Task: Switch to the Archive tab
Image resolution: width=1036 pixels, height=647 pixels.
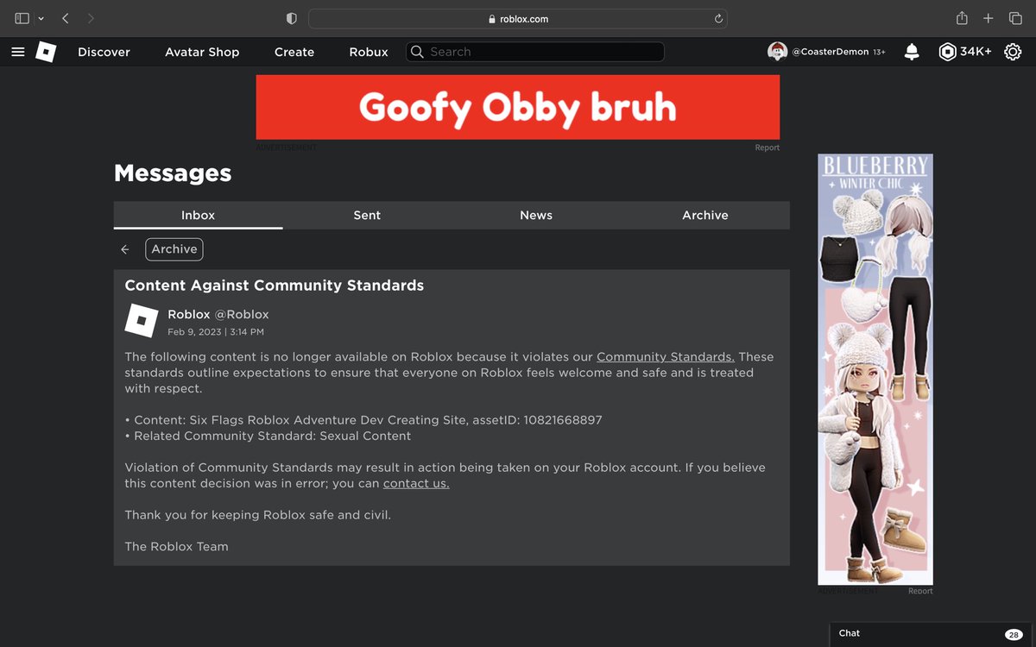Action: [705, 215]
